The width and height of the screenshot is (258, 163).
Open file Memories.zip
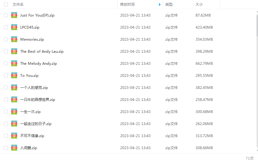(32, 39)
